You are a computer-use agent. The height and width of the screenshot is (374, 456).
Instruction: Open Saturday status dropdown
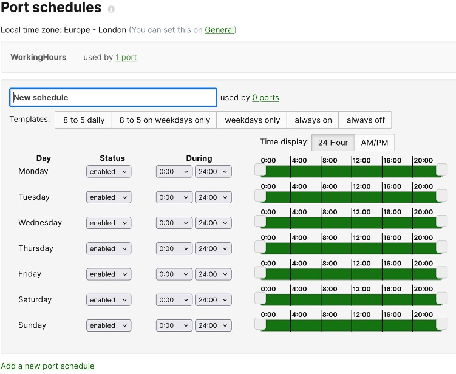109,300
